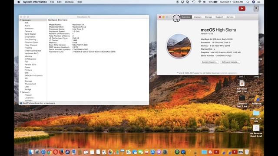Select Firewall under Network
Viewport: 278px width, 156px height.
coord(28,95)
